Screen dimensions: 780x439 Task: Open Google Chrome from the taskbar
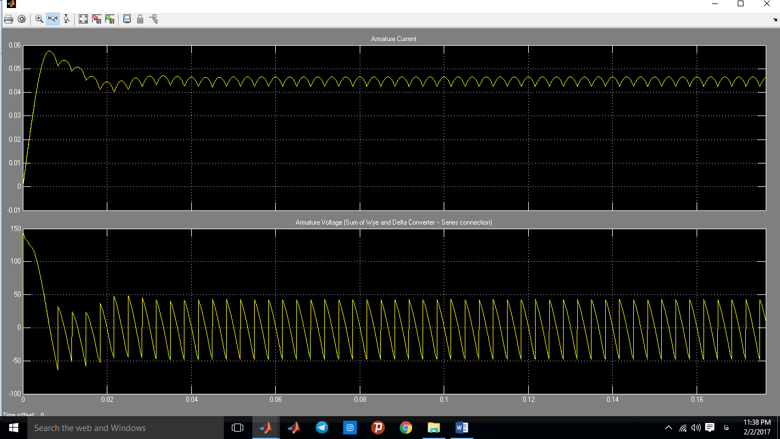click(x=406, y=428)
